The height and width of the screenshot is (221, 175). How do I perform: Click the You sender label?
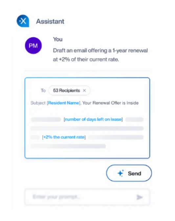click(x=58, y=39)
